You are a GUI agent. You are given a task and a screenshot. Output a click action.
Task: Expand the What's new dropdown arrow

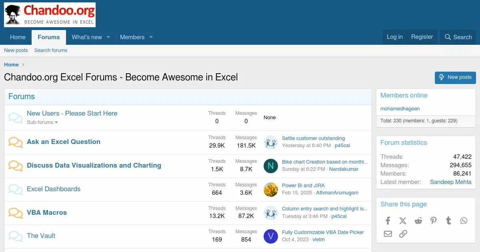coord(108,37)
